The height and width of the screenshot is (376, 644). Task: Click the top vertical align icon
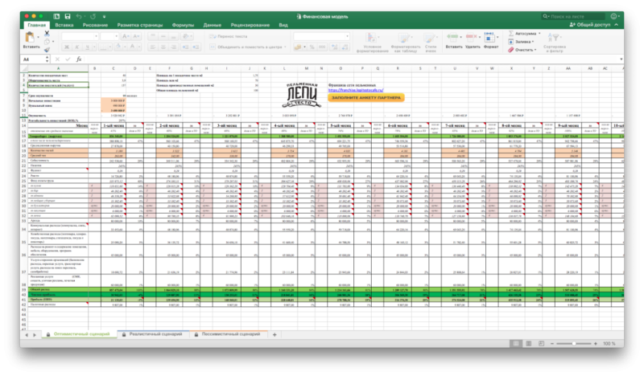153,36
